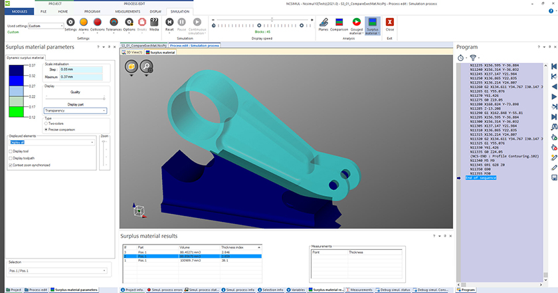Viewport: 558px width, 293px height.
Task: Select the Two-colors radio button
Action: coord(46,124)
